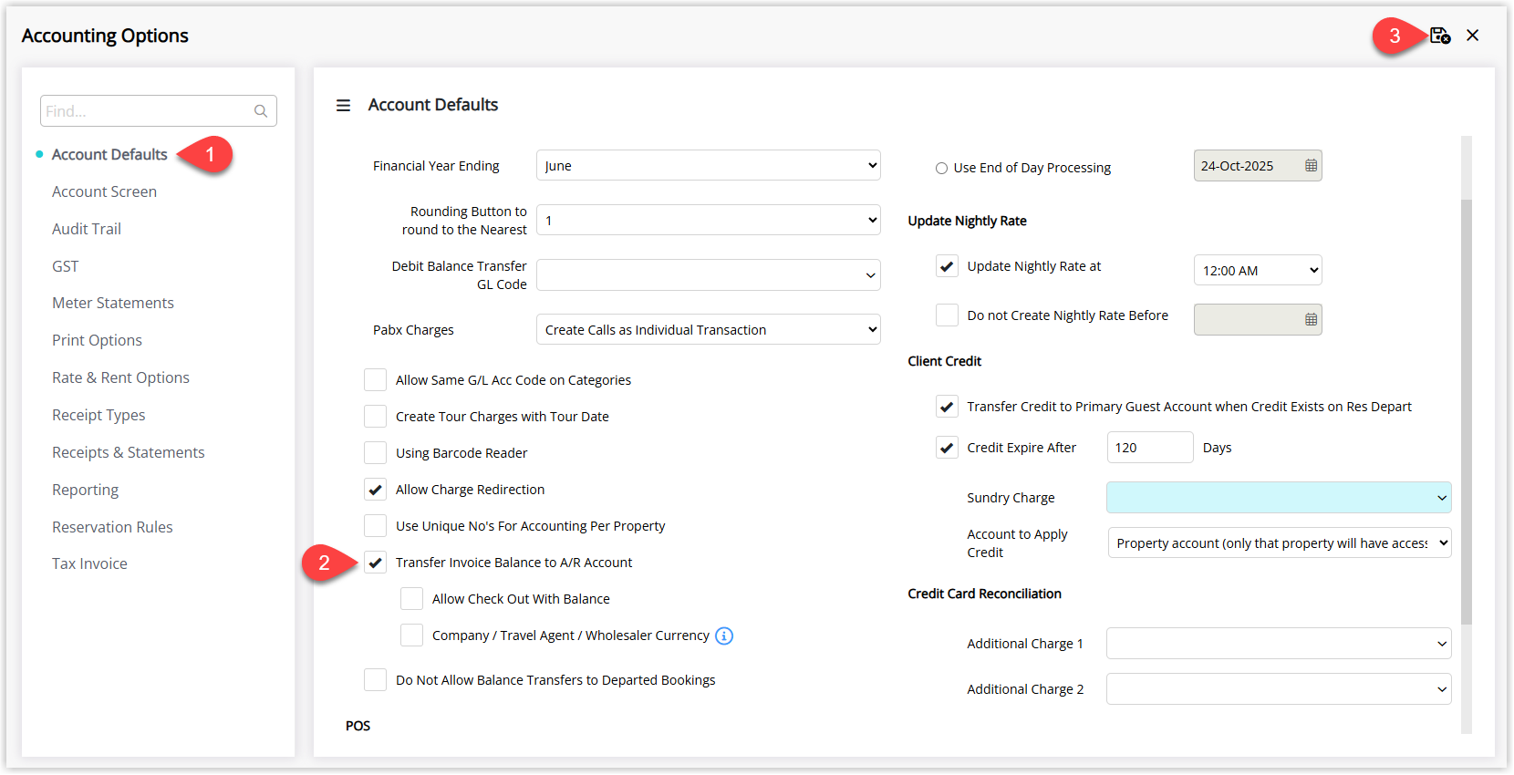Tick Company / Travel Agent / Wholesaler Currency

411,635
